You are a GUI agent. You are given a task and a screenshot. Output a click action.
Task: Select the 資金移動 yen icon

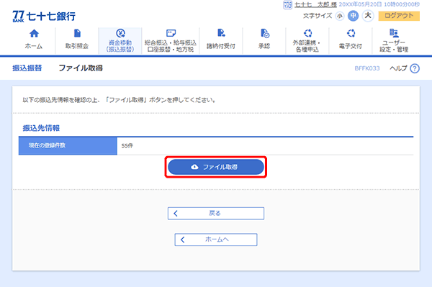120,33
